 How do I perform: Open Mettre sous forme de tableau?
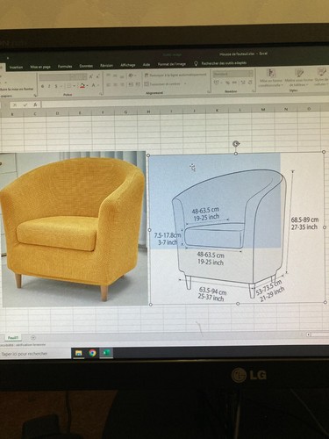pos(298,77)
